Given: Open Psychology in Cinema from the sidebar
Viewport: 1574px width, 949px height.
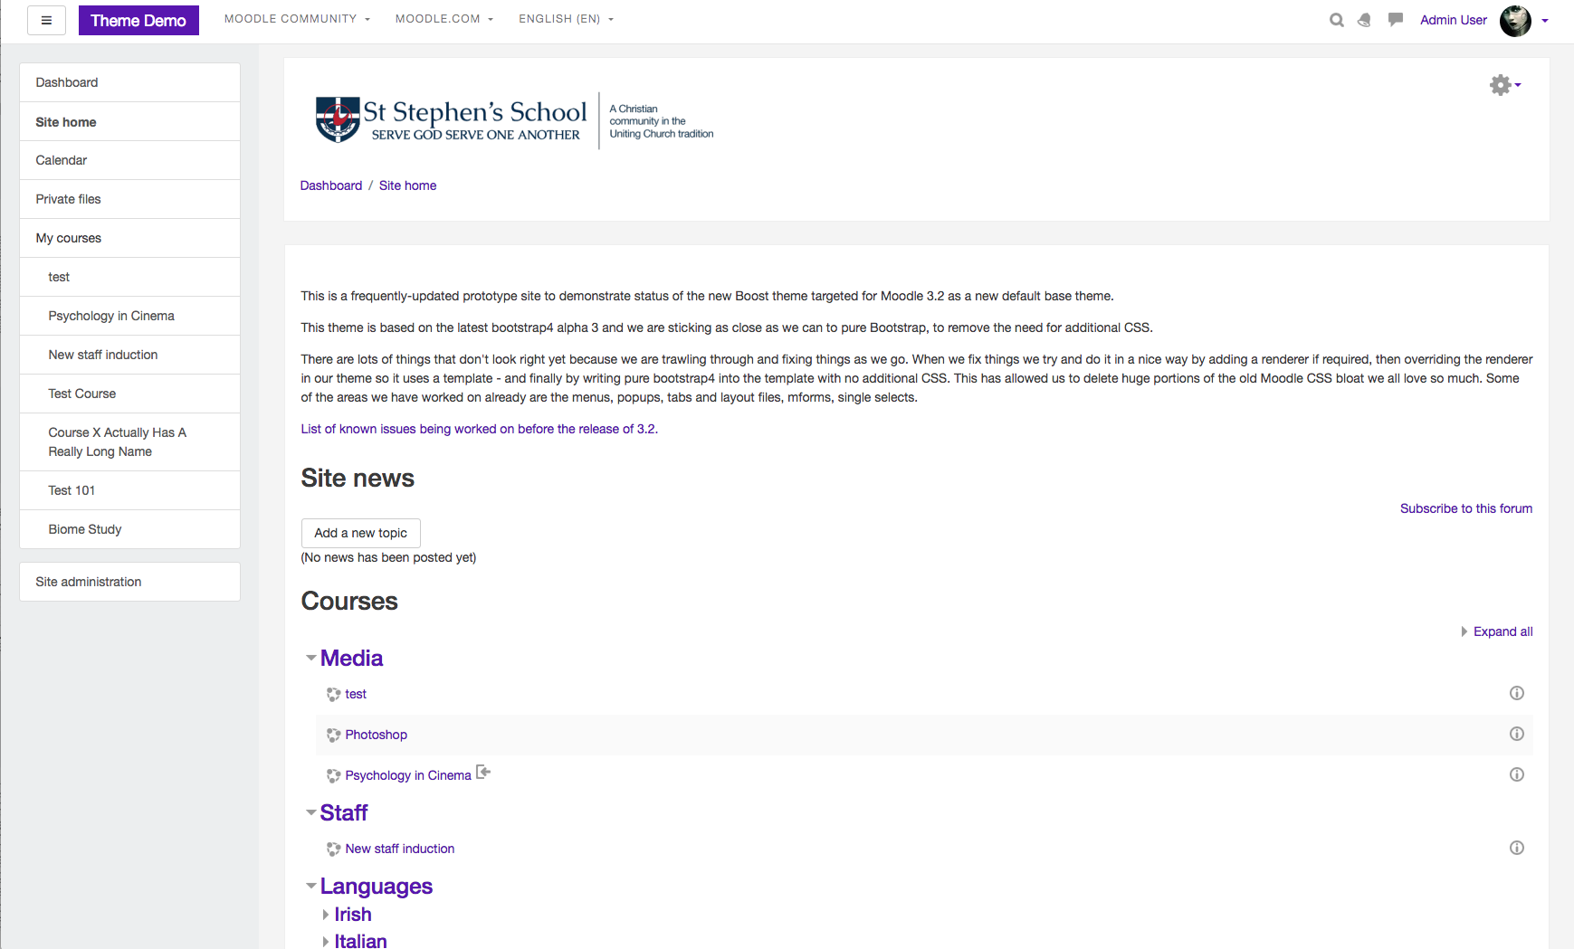Looking at the screenshot, I should tap(129, 316).
